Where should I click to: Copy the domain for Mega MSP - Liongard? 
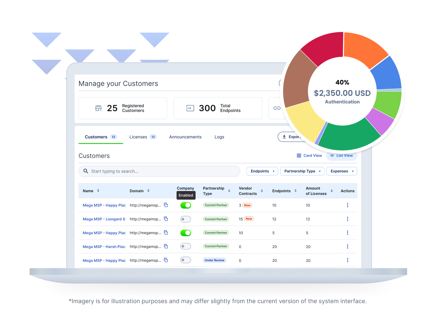[166, 219]
